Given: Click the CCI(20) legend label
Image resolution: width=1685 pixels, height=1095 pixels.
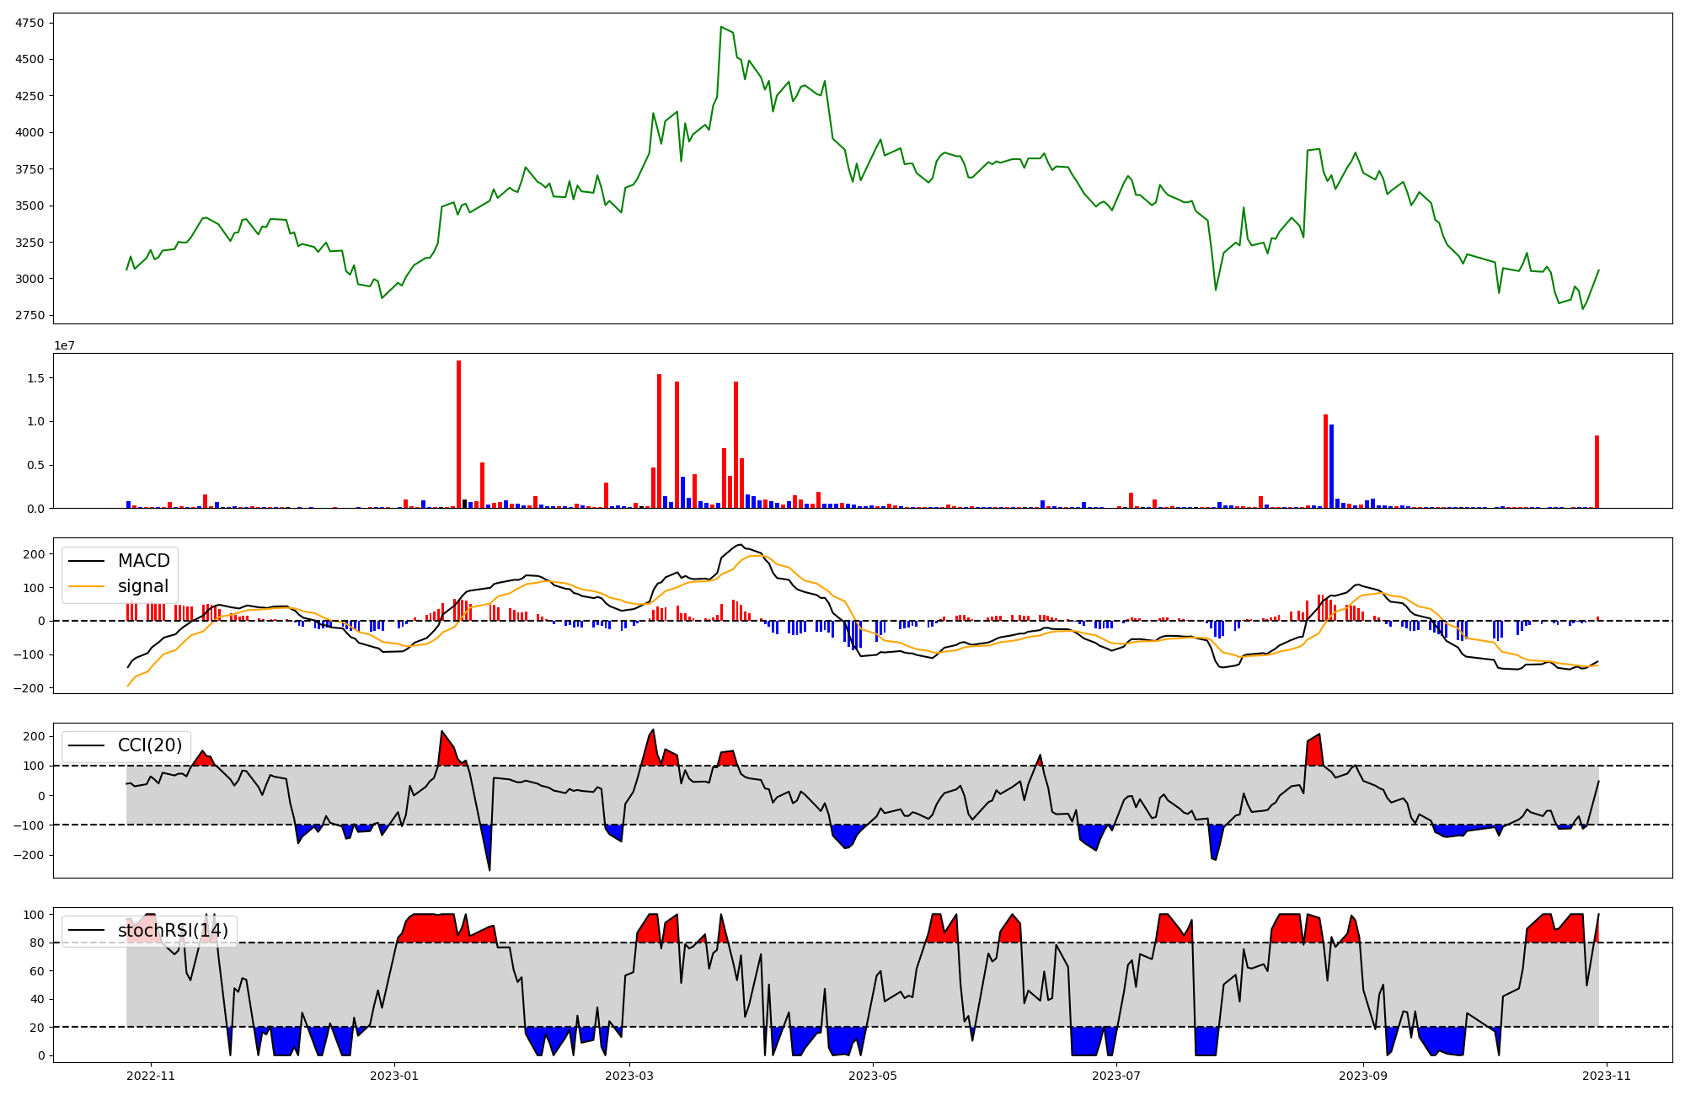Looking at the screenshot, I should (150, 745).
